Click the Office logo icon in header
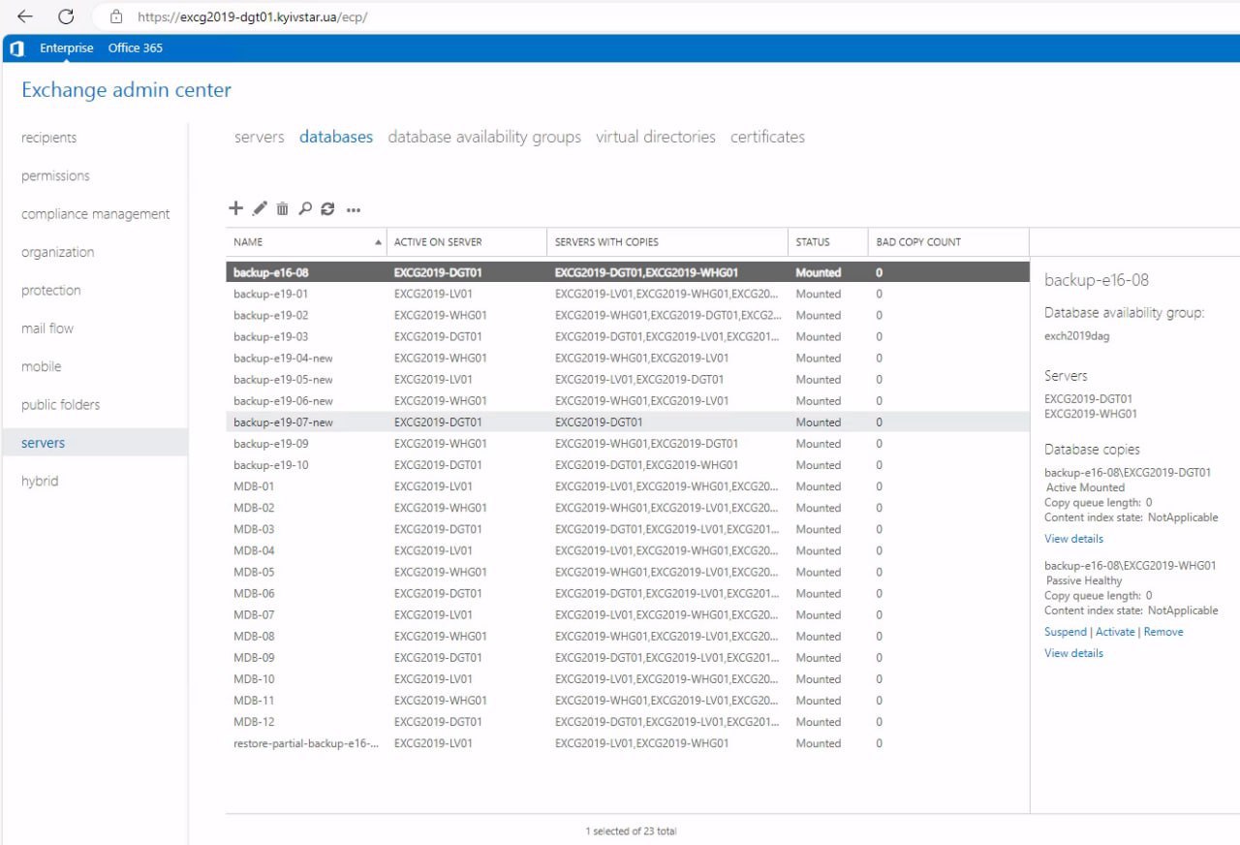 (x=16, y=48)
